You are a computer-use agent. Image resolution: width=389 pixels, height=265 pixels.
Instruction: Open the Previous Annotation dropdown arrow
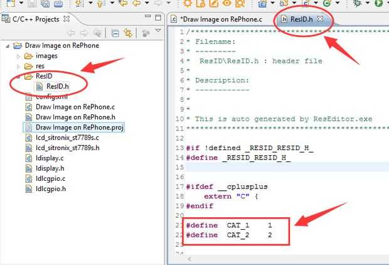click(x=112, y=3)
